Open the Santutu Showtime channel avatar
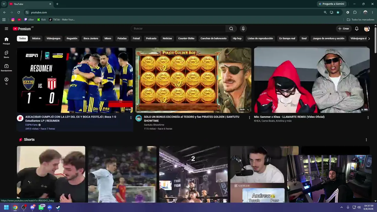 coord(139,118)
